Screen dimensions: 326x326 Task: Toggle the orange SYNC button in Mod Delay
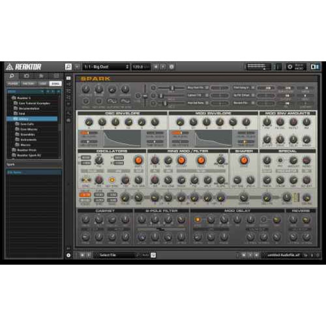198,220
